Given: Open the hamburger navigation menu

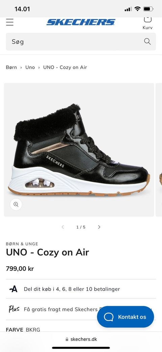Looking at the screenshot, I should pos(9,22).
